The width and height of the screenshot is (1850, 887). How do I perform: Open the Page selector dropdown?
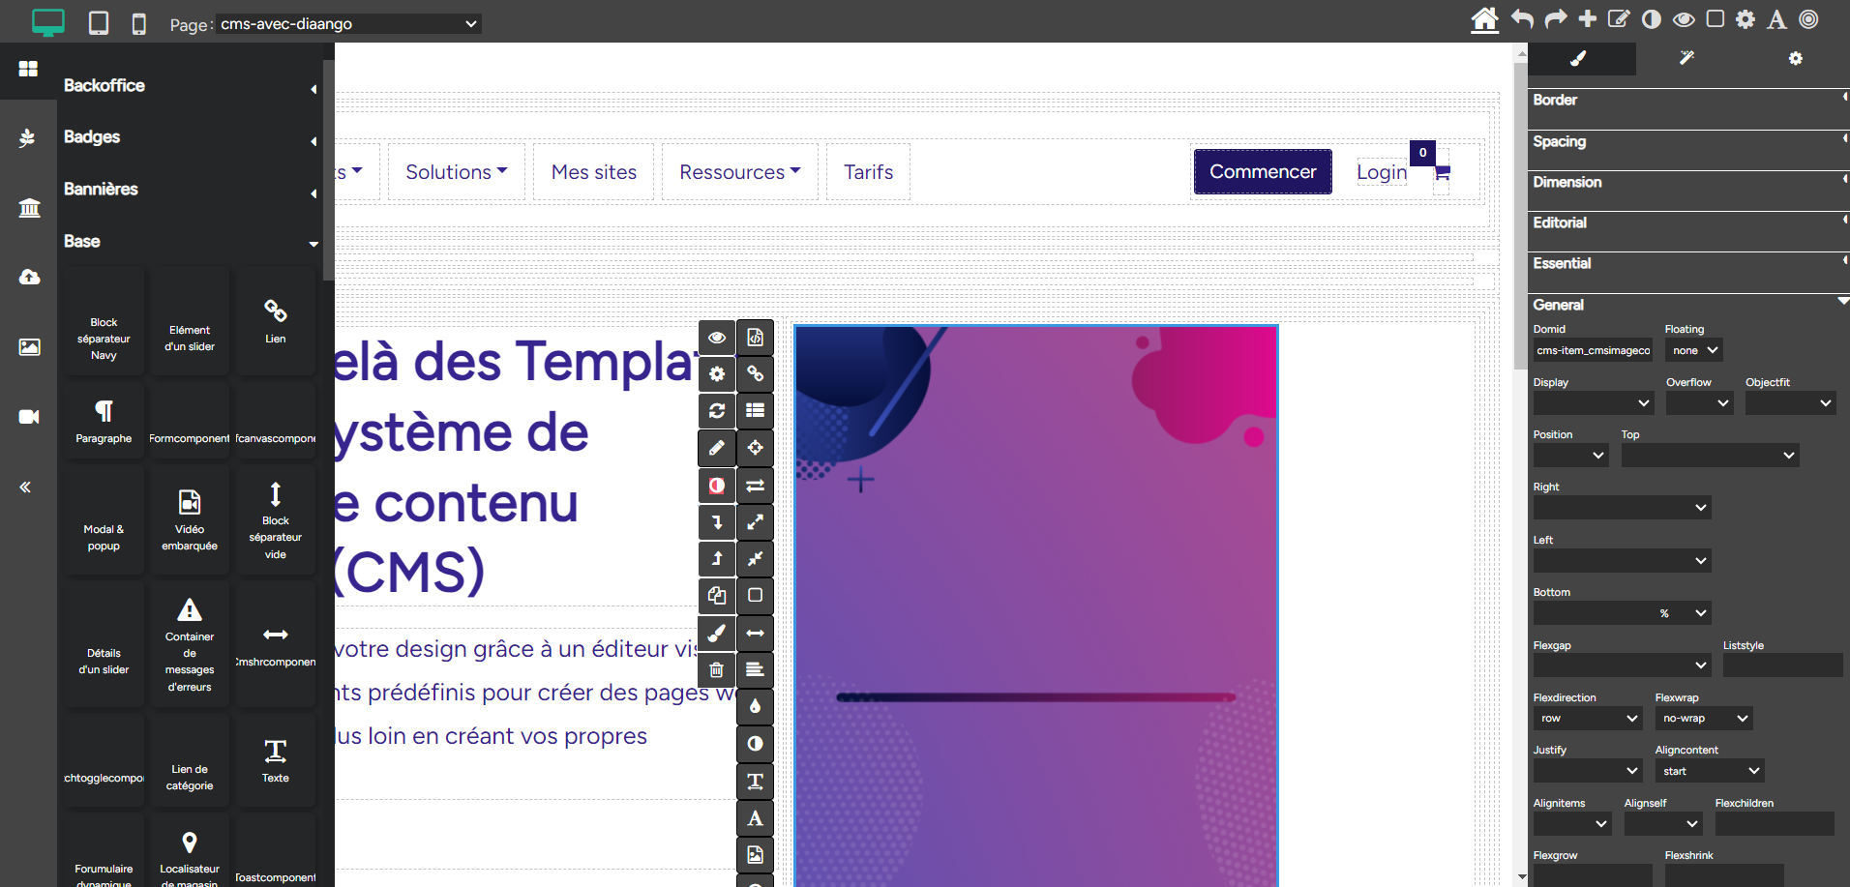(x=348, y=24)
